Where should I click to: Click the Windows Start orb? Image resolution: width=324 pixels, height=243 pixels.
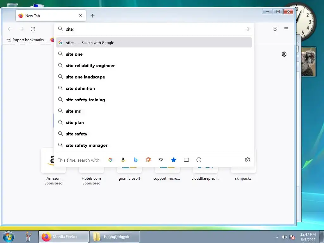(x=9, y=237)
